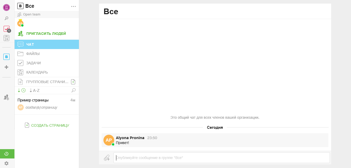Click the invite people icon in rail
This screenshot has height=168, width=351.
coord(6,97)
